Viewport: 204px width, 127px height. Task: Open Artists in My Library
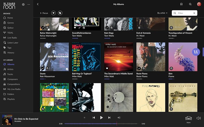coord(8,69)
